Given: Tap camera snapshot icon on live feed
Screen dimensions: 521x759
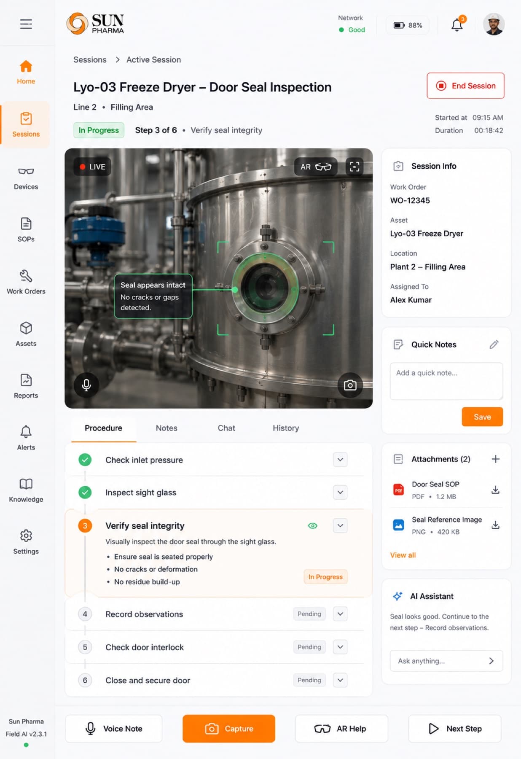Looking at the screenshot, I should pyautogui.click(x=350, y=385).
